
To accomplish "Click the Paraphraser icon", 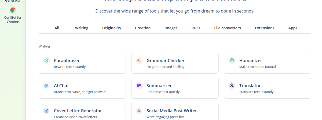I will coord(46,61).
